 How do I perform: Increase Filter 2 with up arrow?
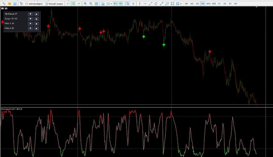[x=36, y=28]
